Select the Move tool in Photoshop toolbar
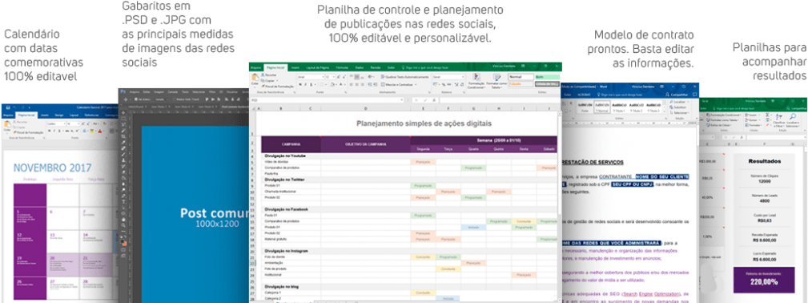 [123, 112]
